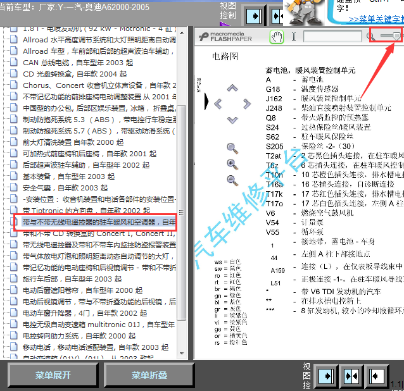Screen dimensions: 404x391
Task: Pan document right with the right arrow
Action: point(246,104)
